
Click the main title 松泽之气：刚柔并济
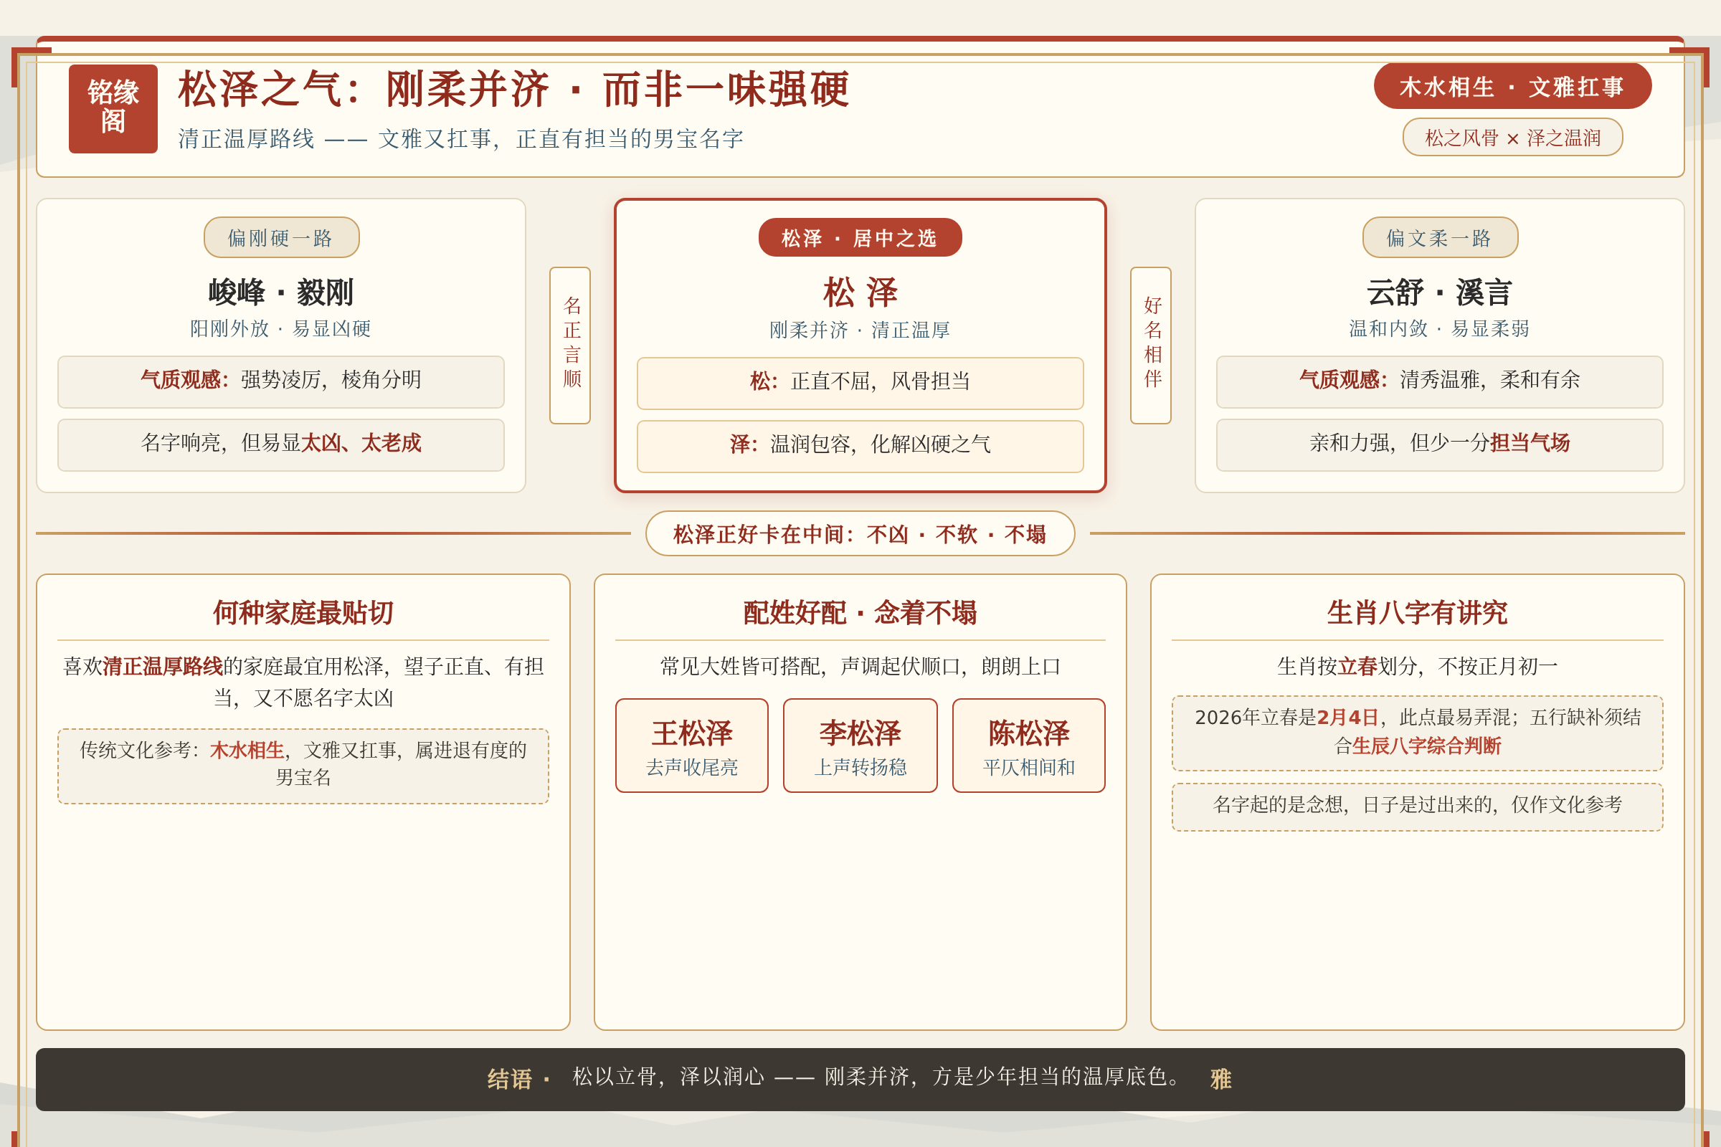click(x=513, y=89)
